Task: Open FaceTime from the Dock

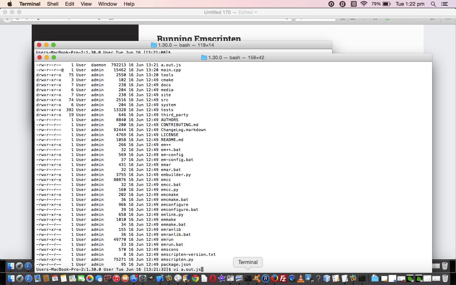Action: 81,278
